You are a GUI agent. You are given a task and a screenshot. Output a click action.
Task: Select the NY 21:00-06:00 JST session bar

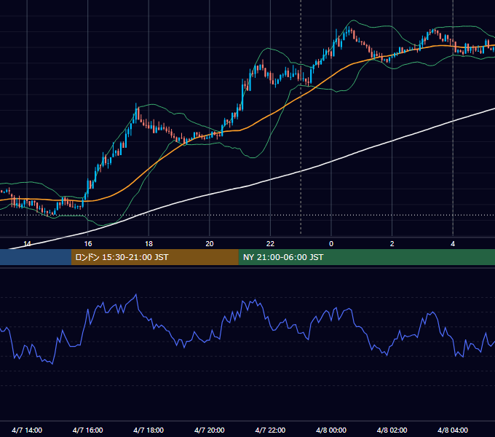click(366, 257)
